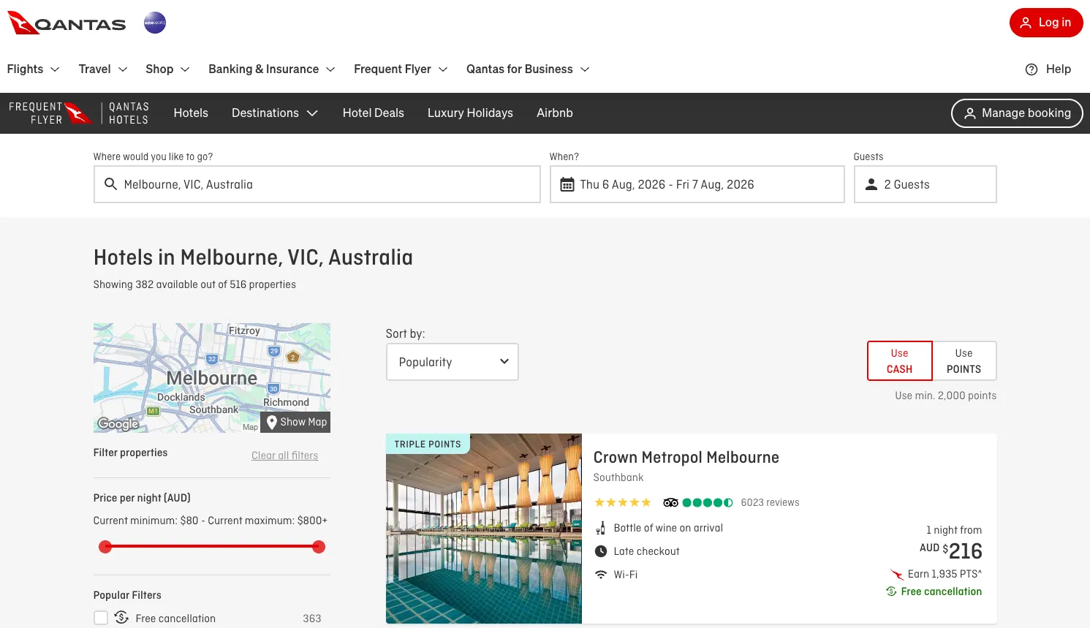Select the Use CASH payment option
Screen dimensions: 1090x628
coord(900,361)
